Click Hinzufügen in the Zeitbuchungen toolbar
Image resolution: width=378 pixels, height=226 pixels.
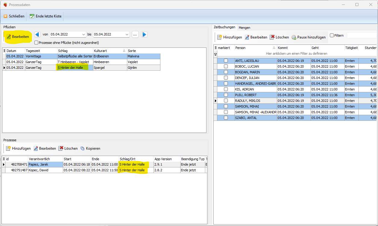[230, 37]
